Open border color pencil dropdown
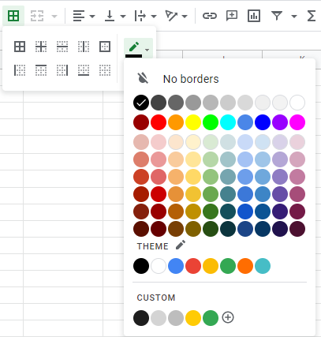 coord(138,48)
